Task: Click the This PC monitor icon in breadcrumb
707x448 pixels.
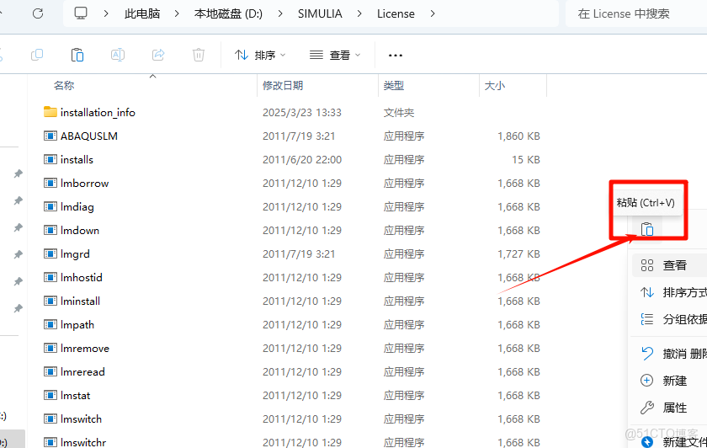Action: pos(81,13)
